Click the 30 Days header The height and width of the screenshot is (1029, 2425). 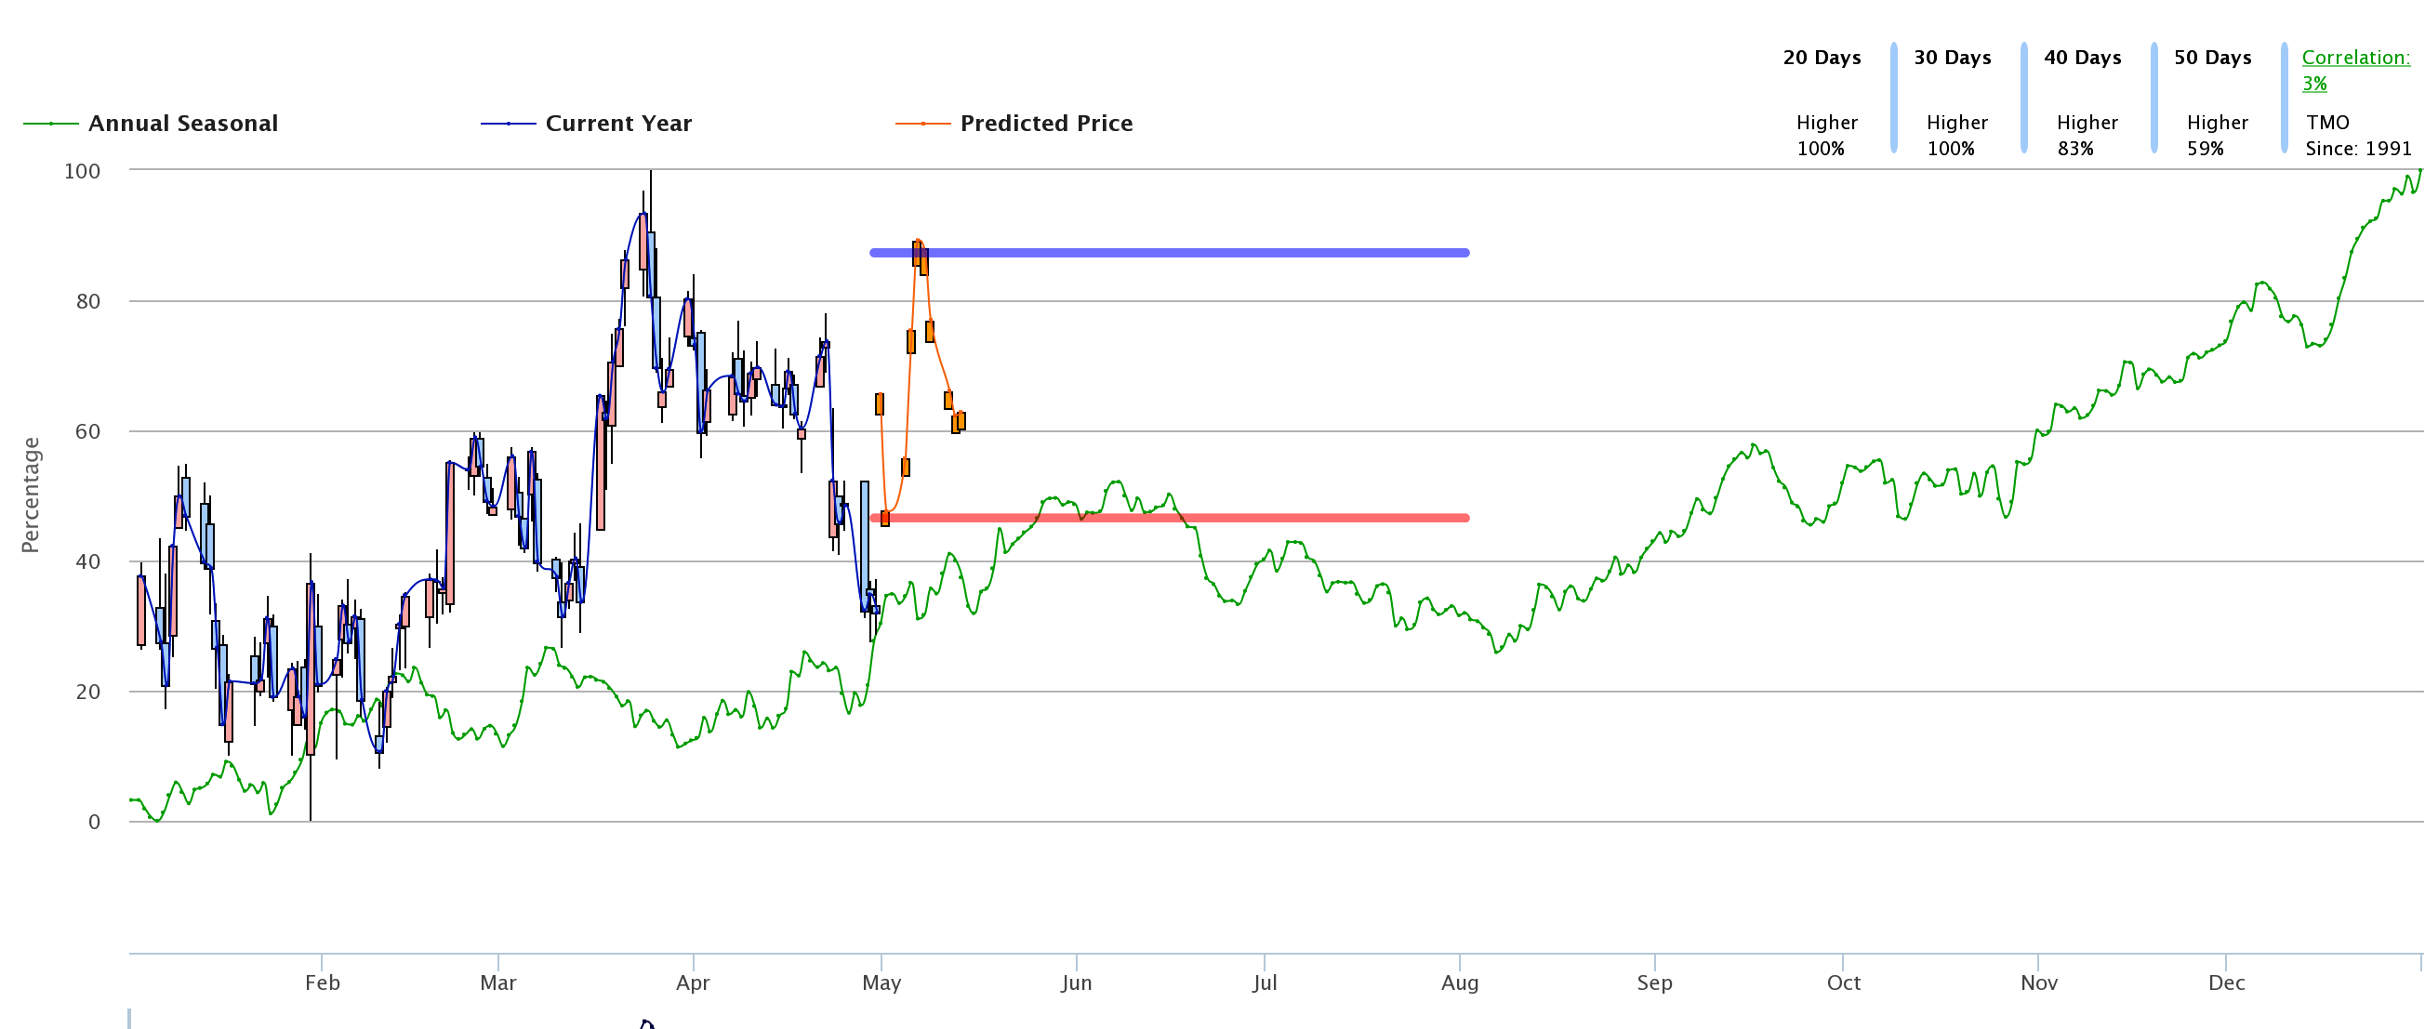[x=1953, y=58]
